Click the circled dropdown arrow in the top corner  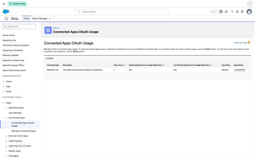(250, 4)
